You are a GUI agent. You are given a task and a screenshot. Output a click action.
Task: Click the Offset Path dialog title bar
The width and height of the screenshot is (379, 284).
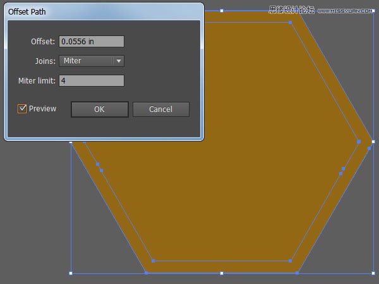pos(101,11)
